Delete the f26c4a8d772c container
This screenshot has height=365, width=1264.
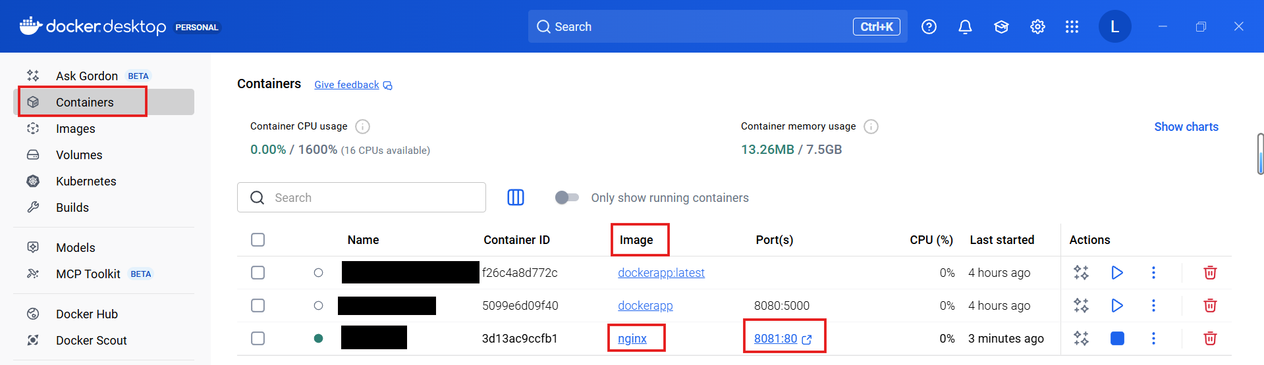click(1210, 272)
